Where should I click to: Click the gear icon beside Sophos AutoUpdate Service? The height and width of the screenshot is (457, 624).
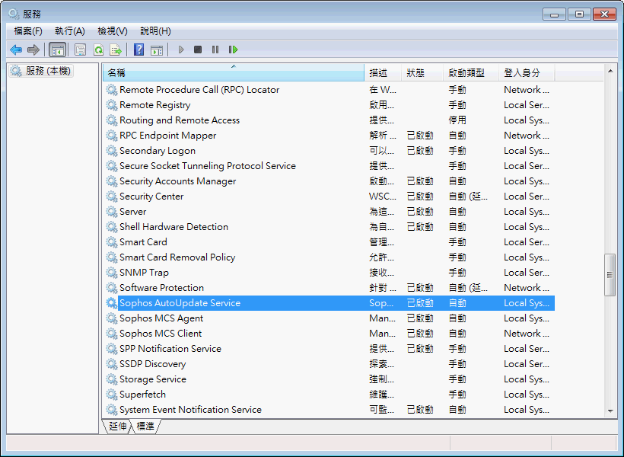click(111, 303)
